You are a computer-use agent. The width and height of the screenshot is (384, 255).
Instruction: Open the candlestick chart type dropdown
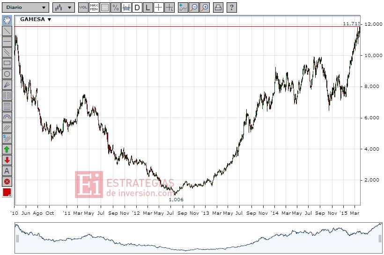(64, 7)
